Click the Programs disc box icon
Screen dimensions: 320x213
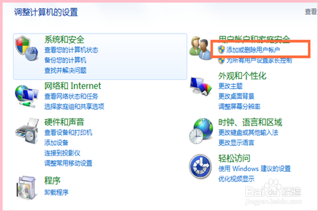coord(27,187)
